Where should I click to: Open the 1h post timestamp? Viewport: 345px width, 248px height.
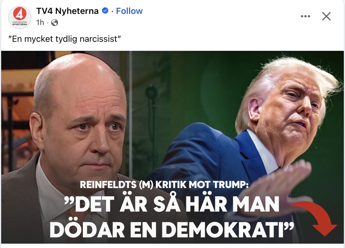click(x=40, y=22)
